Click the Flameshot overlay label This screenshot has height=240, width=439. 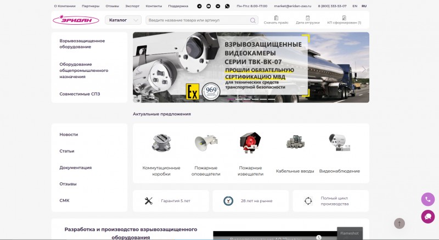350,233
